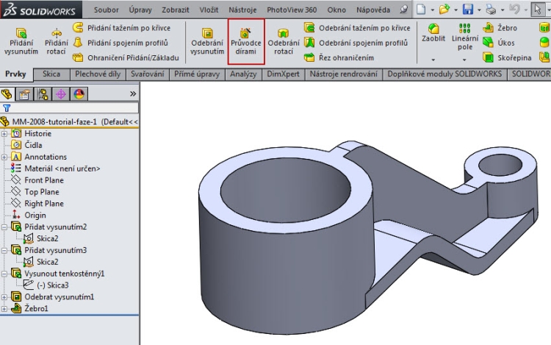The height and width of the screenshot is (345, 551).
Task: Open dropdown arrow beside New document
Action: pyautogui.click(x=433, y=10)
